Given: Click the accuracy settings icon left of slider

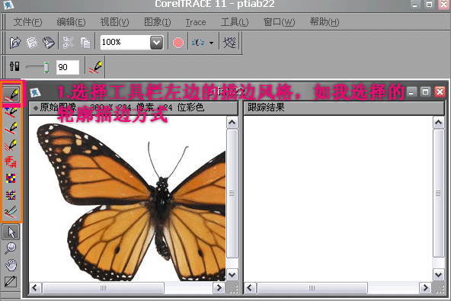Looking at the screenshot, I should 14,67.
